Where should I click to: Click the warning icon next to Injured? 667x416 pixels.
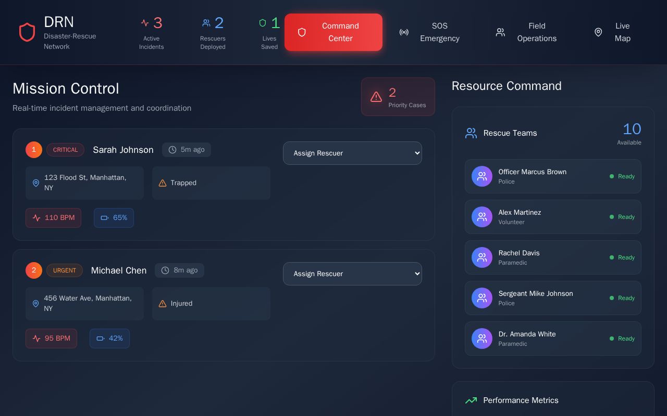tap(163, 304)
